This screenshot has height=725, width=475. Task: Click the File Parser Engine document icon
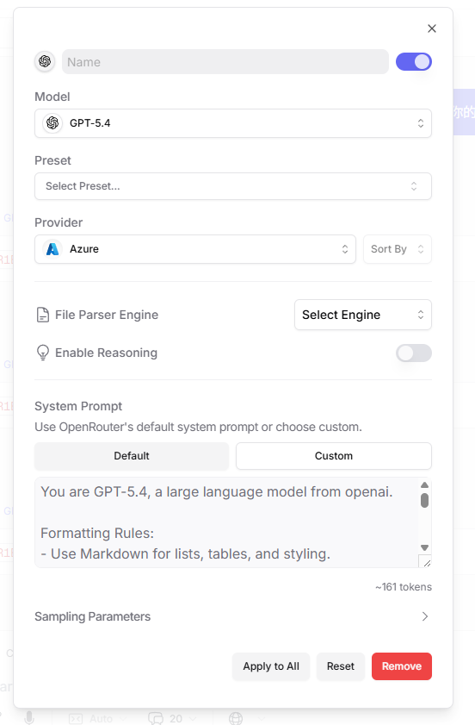[43, 315]
